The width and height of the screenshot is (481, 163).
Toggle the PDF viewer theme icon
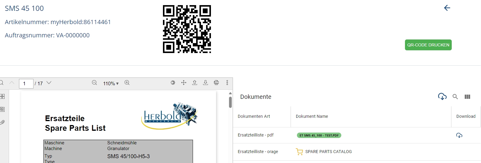(173, 83)
